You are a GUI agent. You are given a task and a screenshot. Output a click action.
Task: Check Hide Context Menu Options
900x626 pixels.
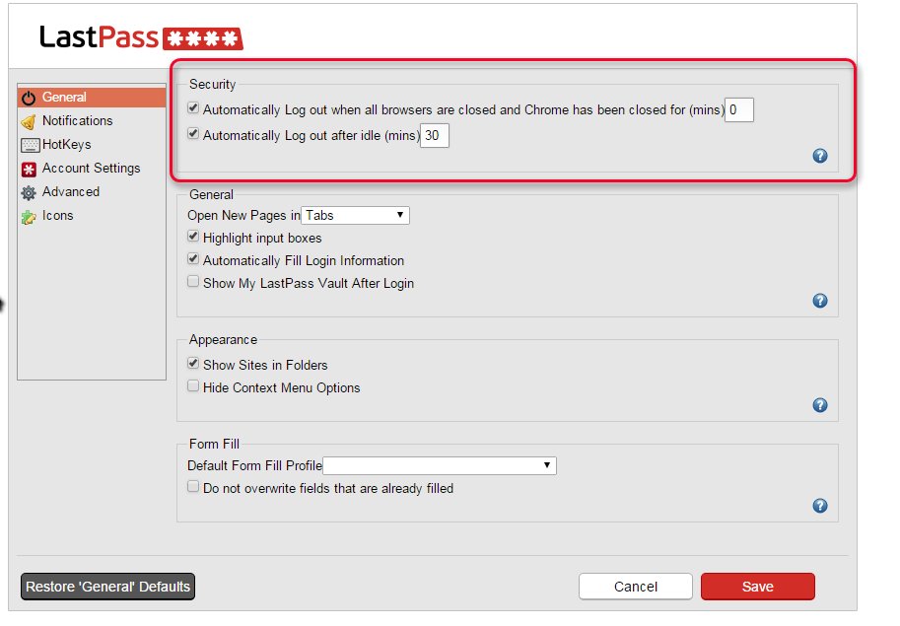pyautogui.click(x=194, y=387)
